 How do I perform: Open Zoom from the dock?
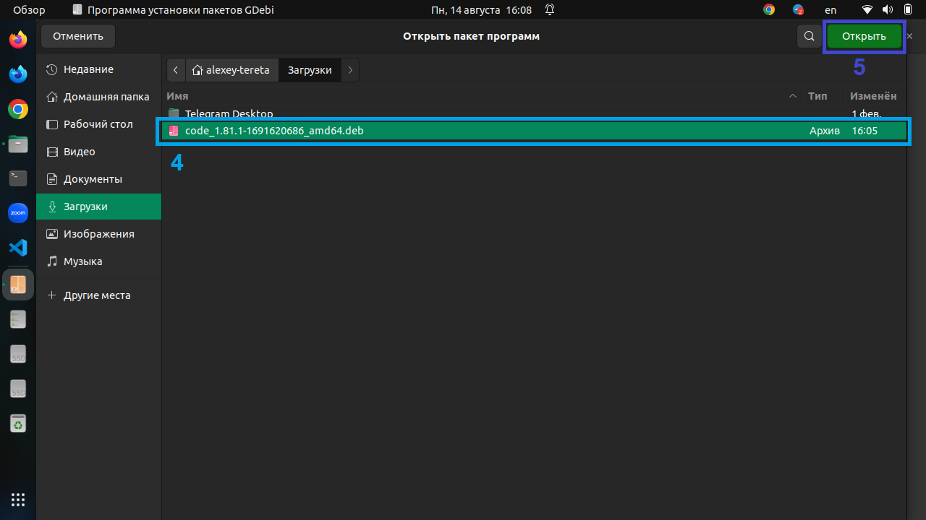[x=18, y=213]
